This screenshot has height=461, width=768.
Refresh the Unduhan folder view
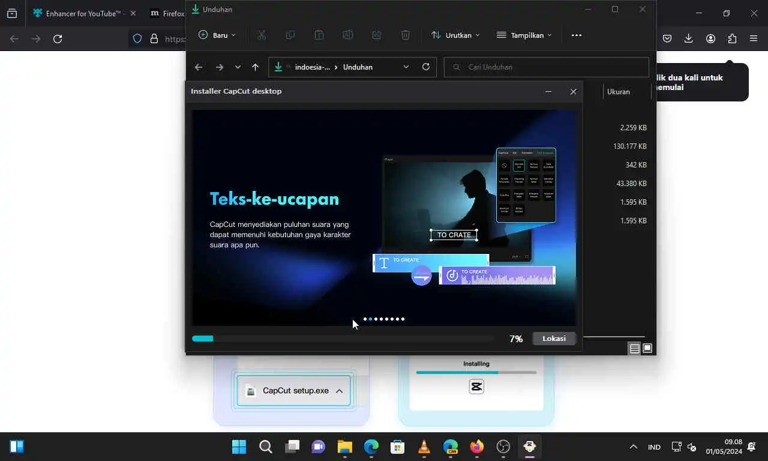426,67
